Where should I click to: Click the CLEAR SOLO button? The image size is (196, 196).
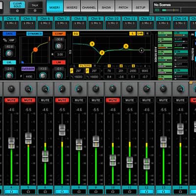(17, 5)
